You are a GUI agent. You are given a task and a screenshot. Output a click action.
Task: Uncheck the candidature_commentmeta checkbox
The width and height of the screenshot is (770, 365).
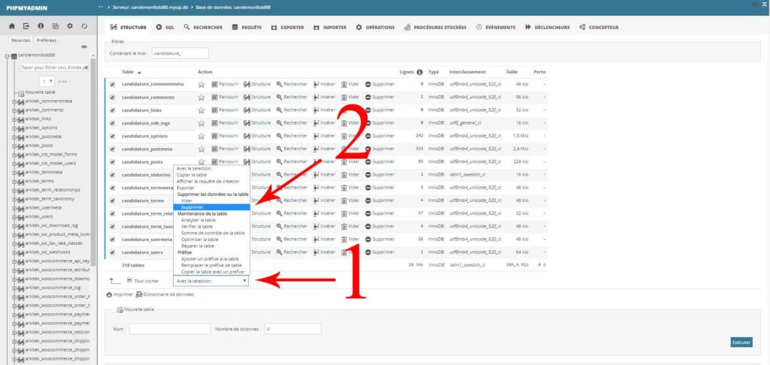pos(113,84)
